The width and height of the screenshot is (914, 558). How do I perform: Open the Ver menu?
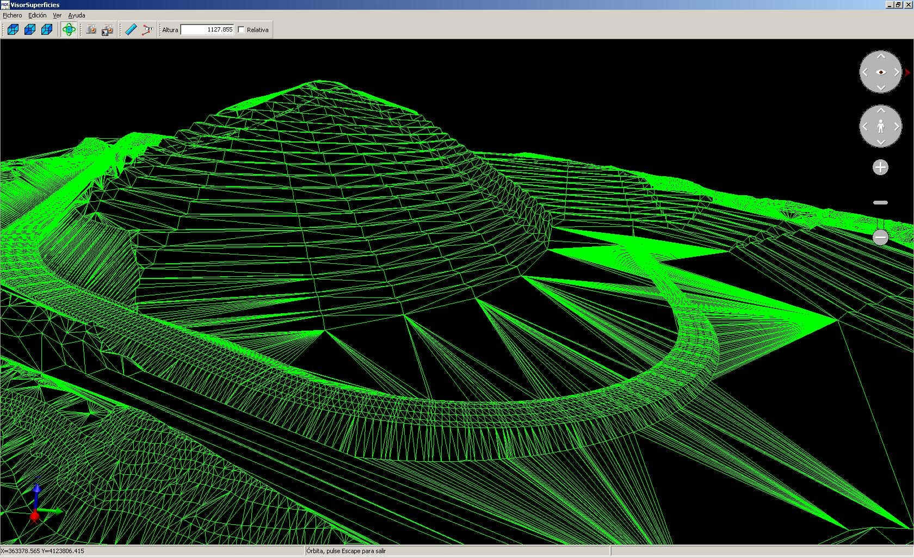click(57, 15)
